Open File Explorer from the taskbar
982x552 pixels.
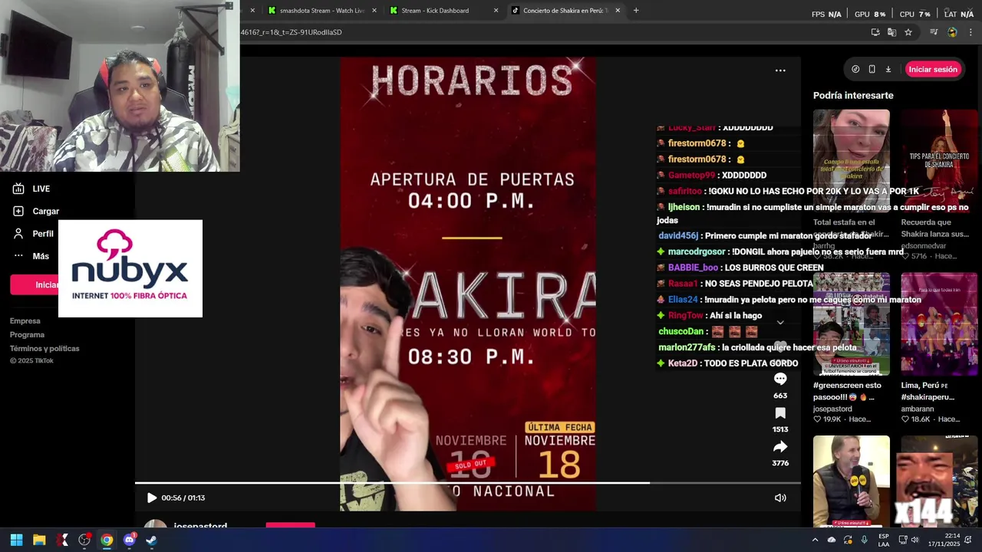(39, 540)
